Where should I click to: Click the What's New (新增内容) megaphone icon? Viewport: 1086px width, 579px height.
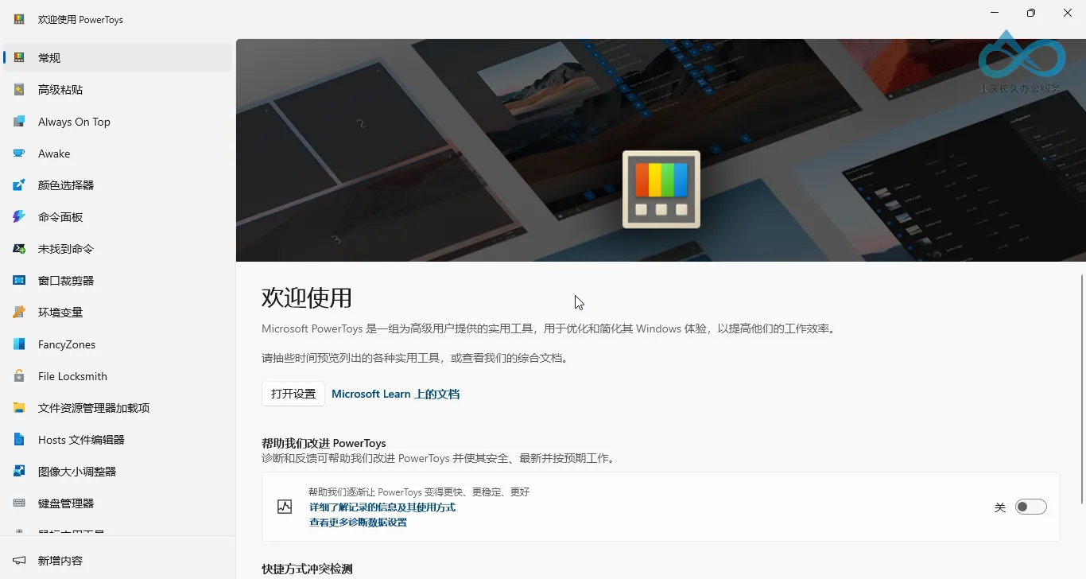pos(19,561)
